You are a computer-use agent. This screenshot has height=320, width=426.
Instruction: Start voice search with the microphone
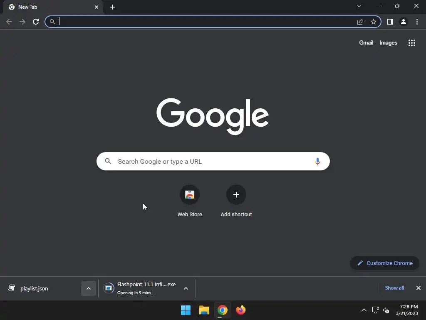point(317,161)
